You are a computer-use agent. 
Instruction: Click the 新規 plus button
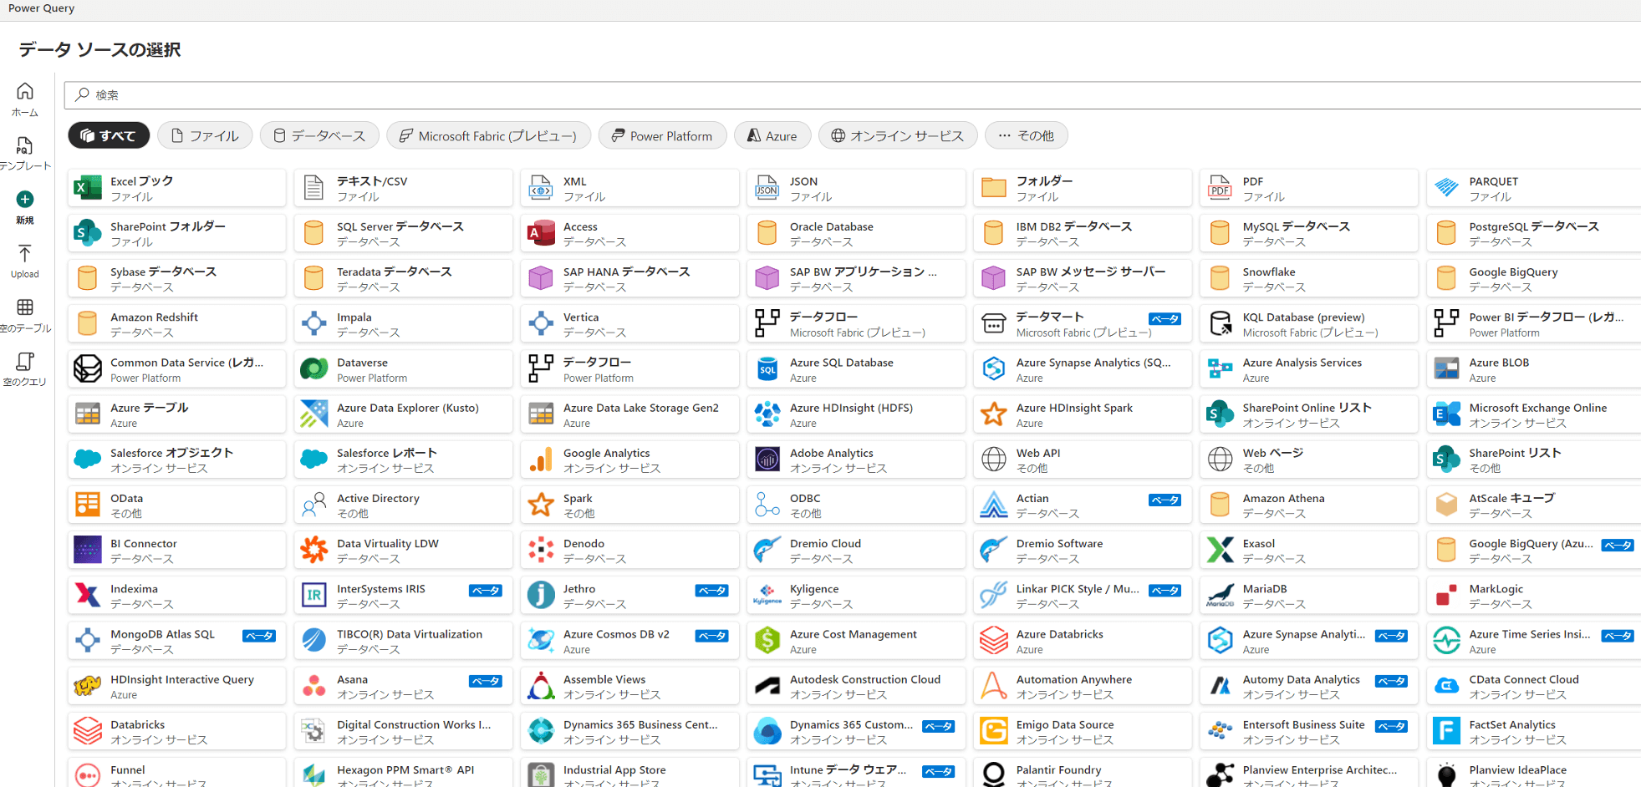tap(25, 199)
